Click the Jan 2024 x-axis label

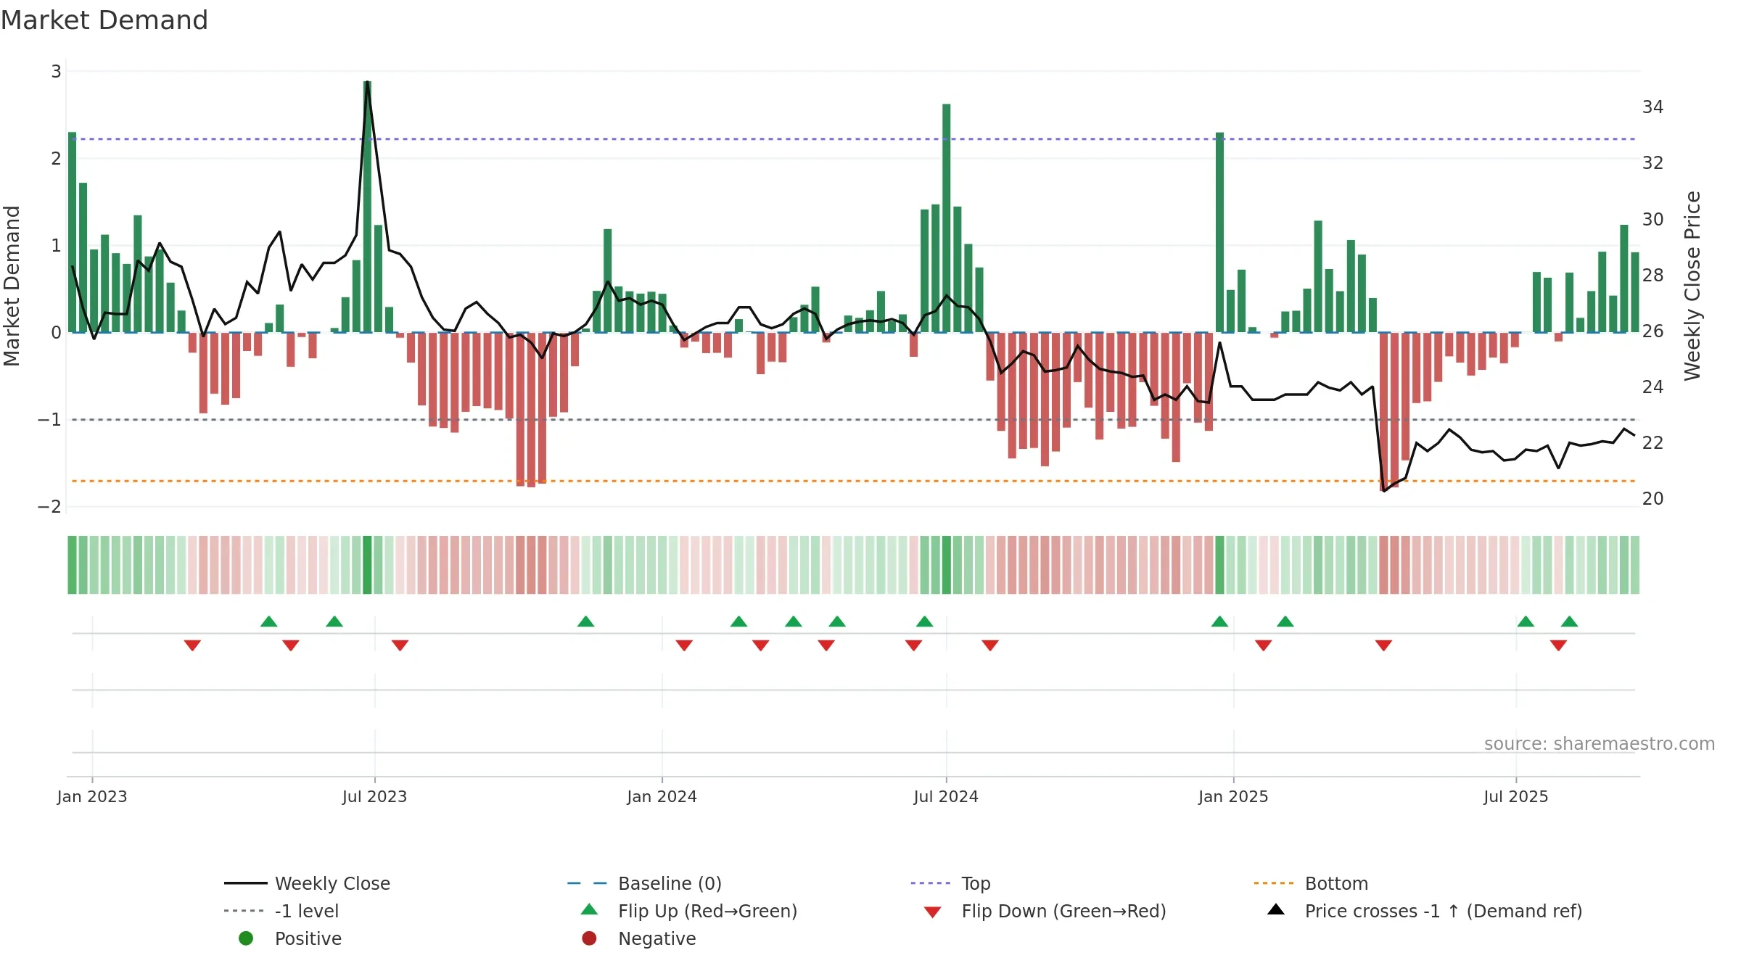pos(662,796)
